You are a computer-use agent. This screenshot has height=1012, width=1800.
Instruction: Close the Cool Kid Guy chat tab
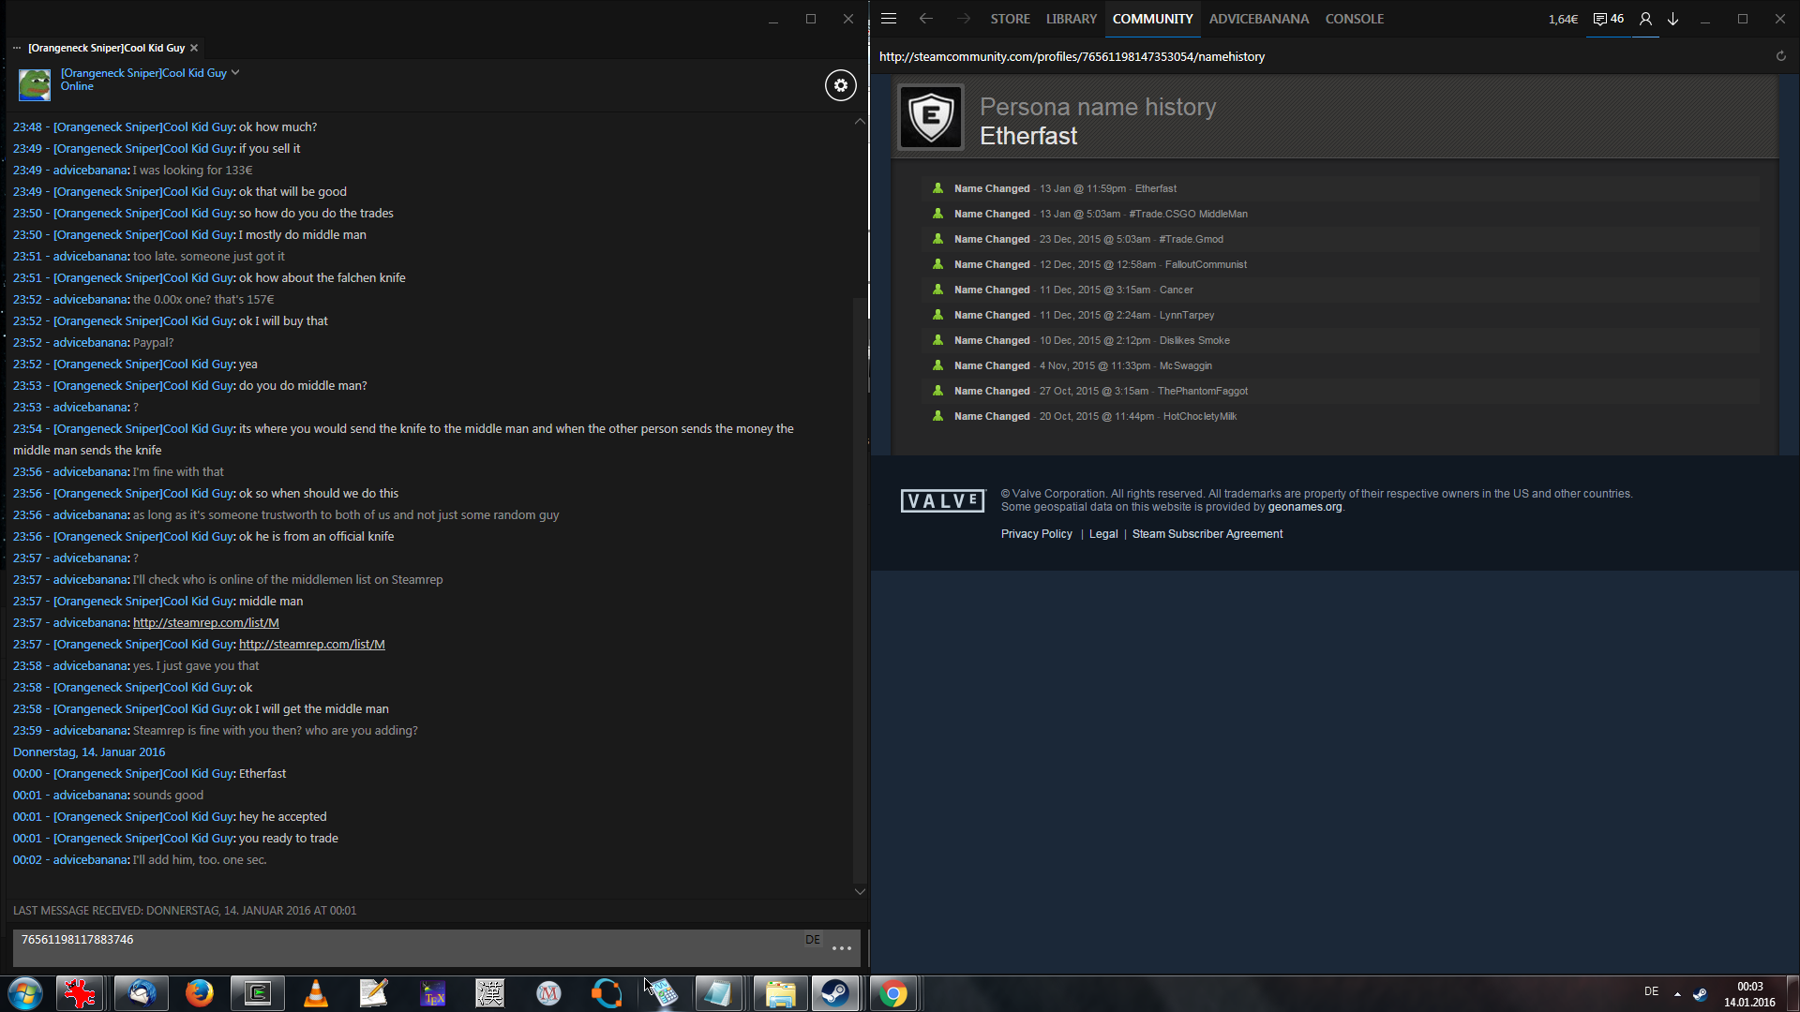pos(194,48)
